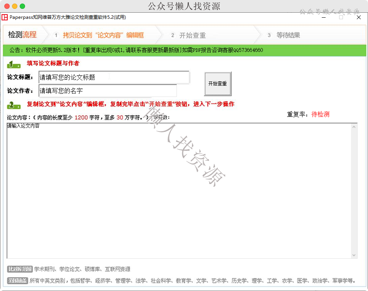Click the red 复制论文到论文内容编辑框 instruction text
Image resolution: width=368 pixels, height=291 pixels.
click(x=131, y=104)
